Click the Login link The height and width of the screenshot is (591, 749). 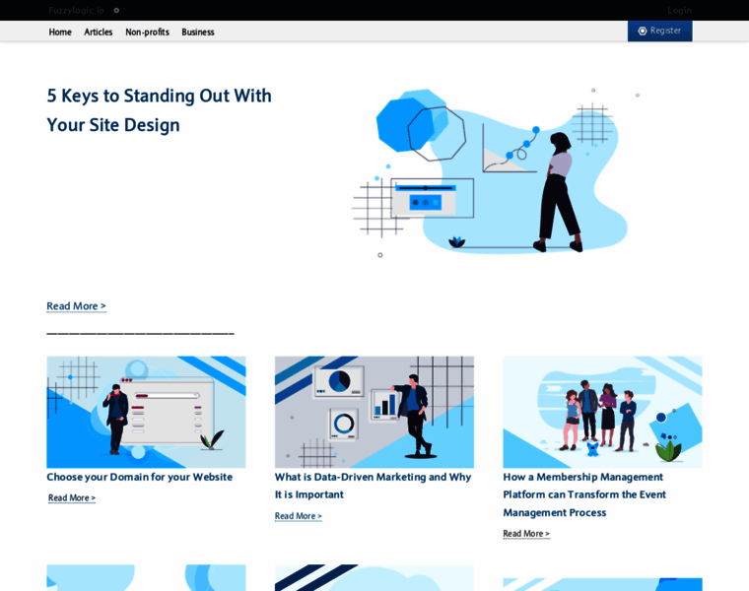(679, 10)
